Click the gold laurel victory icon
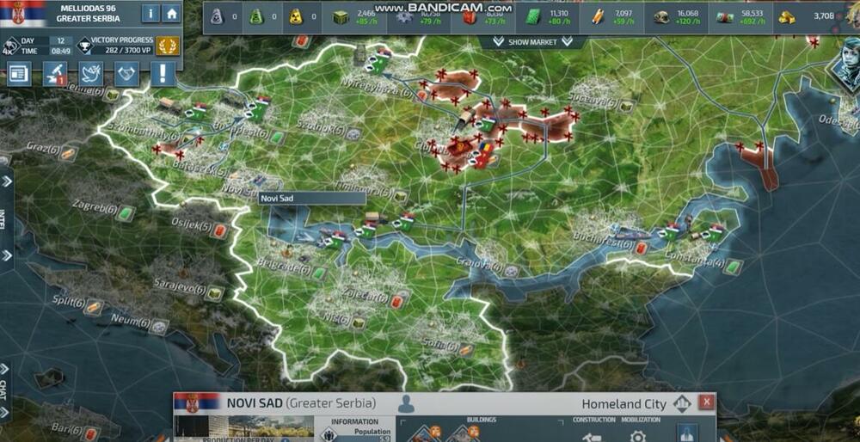 click(x=169, y=46)
